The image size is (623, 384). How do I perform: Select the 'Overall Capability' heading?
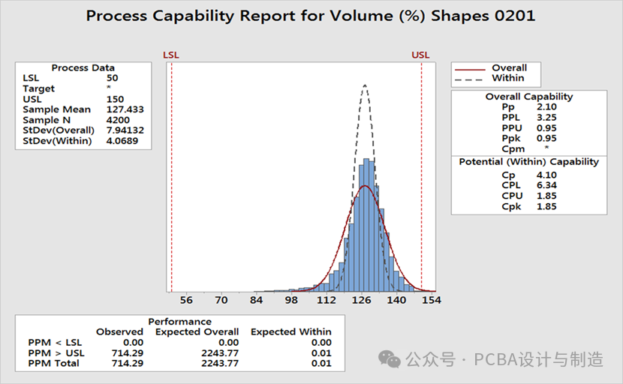[529, 97]
